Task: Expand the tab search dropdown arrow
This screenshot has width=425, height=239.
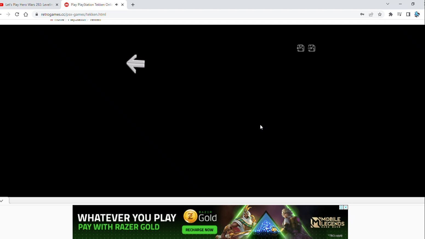Action: [388, 4]
